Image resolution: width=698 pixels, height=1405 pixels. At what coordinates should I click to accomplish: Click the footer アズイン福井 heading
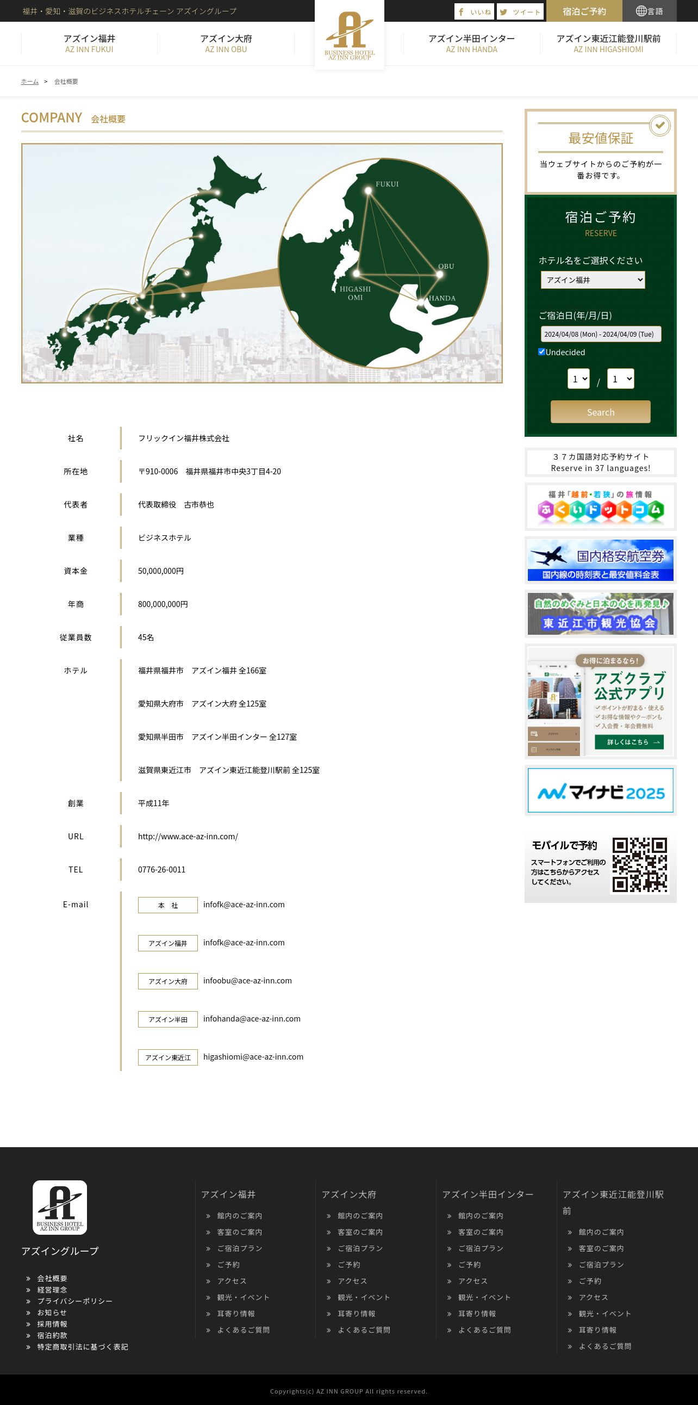(228, 1194)
